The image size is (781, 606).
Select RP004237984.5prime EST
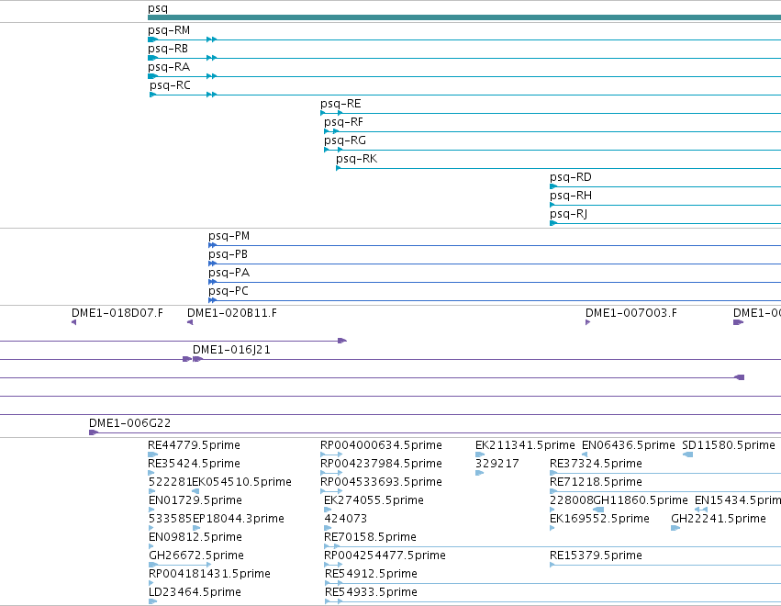tap(331, 473)
